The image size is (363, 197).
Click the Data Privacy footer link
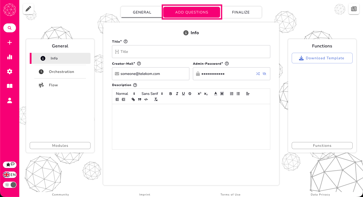coord(320,194)
